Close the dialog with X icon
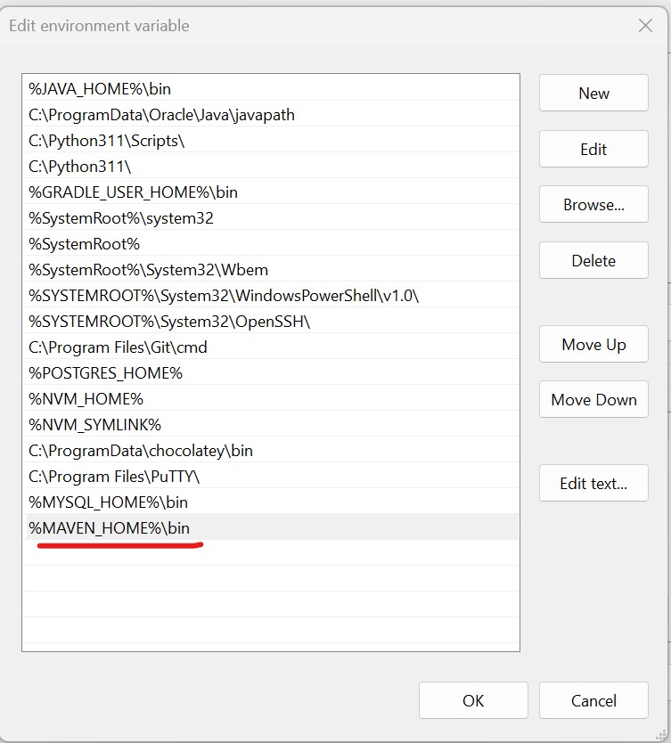This screenshot has width=671, height=743. tap(645, 26)
